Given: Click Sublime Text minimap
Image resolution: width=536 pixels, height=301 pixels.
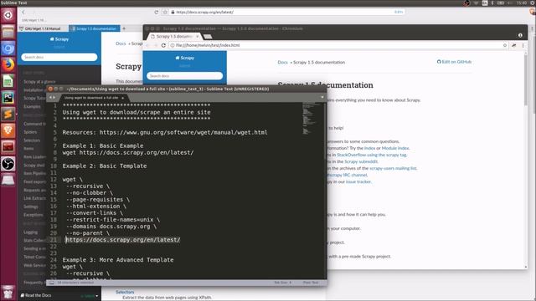Looking at the screenshot, I should click(312, 118).
